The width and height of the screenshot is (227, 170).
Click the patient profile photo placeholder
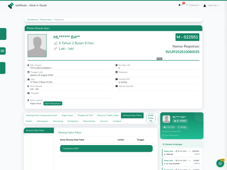click(37, 46)
